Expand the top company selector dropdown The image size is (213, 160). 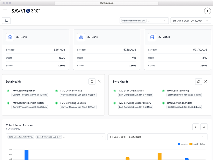coord(165,21)
